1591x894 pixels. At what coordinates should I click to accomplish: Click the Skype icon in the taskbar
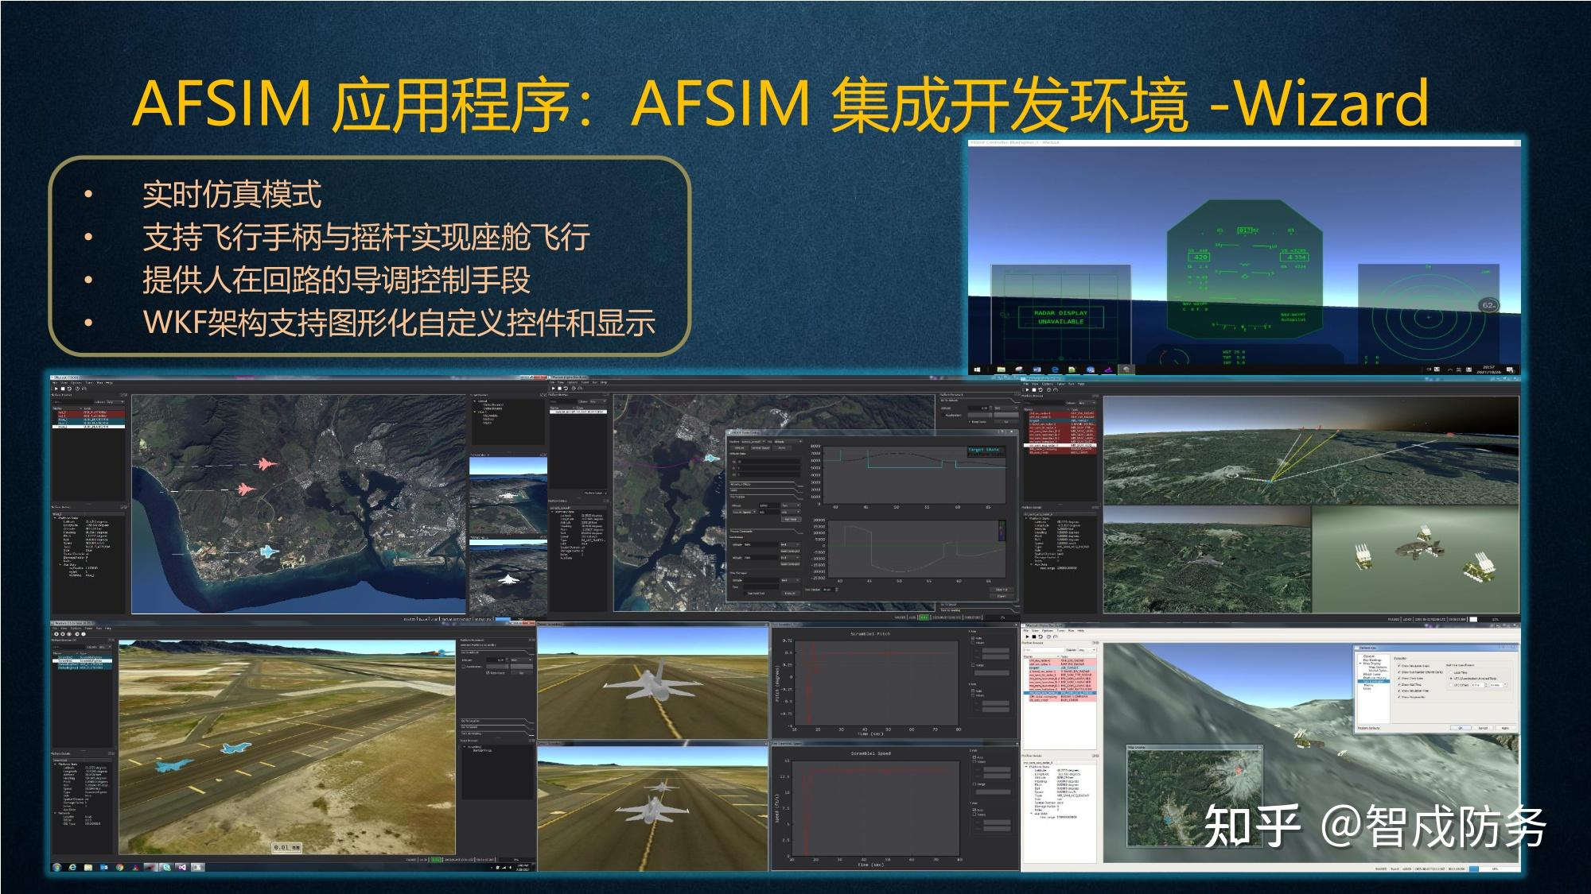167,867
